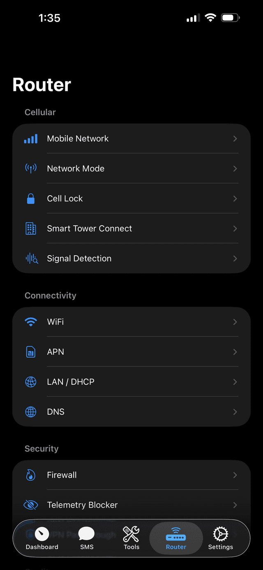Expand the Firewall settings chevron
Image resolution: width=263 pixels, height=570 pixels.
[235, 475]
